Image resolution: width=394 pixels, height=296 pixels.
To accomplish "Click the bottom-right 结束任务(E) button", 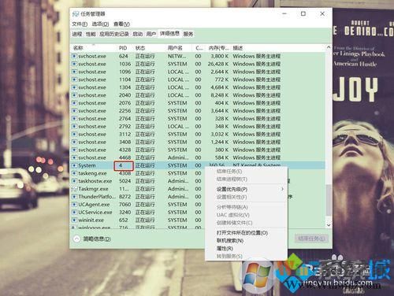I will [311, 239].
